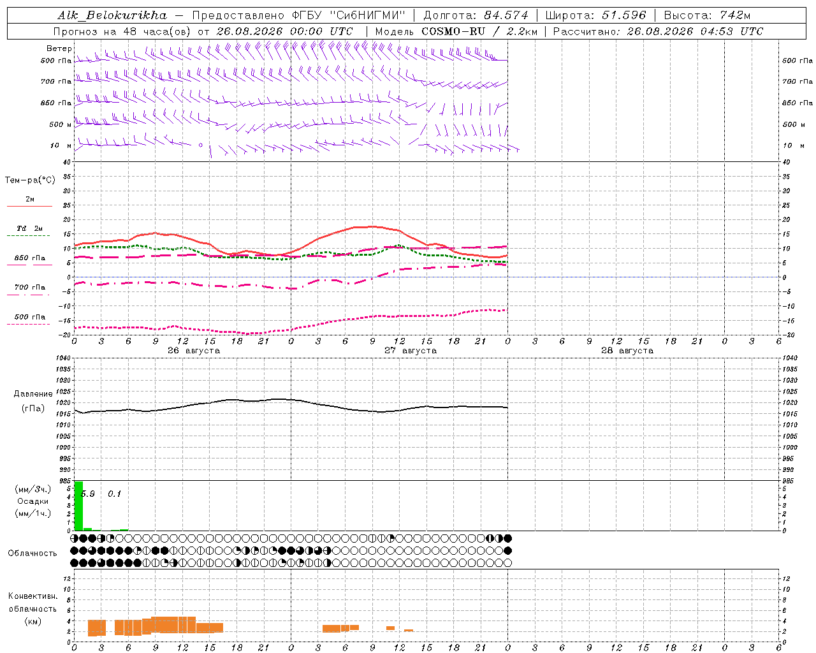Select the Давление pressure panel label

click(x=33, y=394)
